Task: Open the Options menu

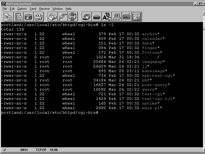Action: coord(22,9)
